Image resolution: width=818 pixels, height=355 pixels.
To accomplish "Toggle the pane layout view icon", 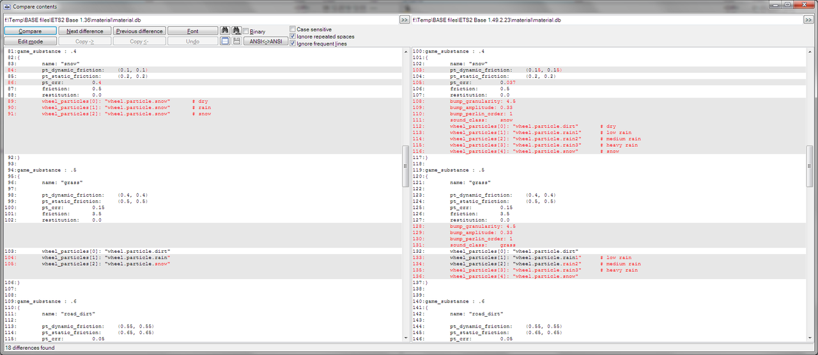I will coord(225,41).
